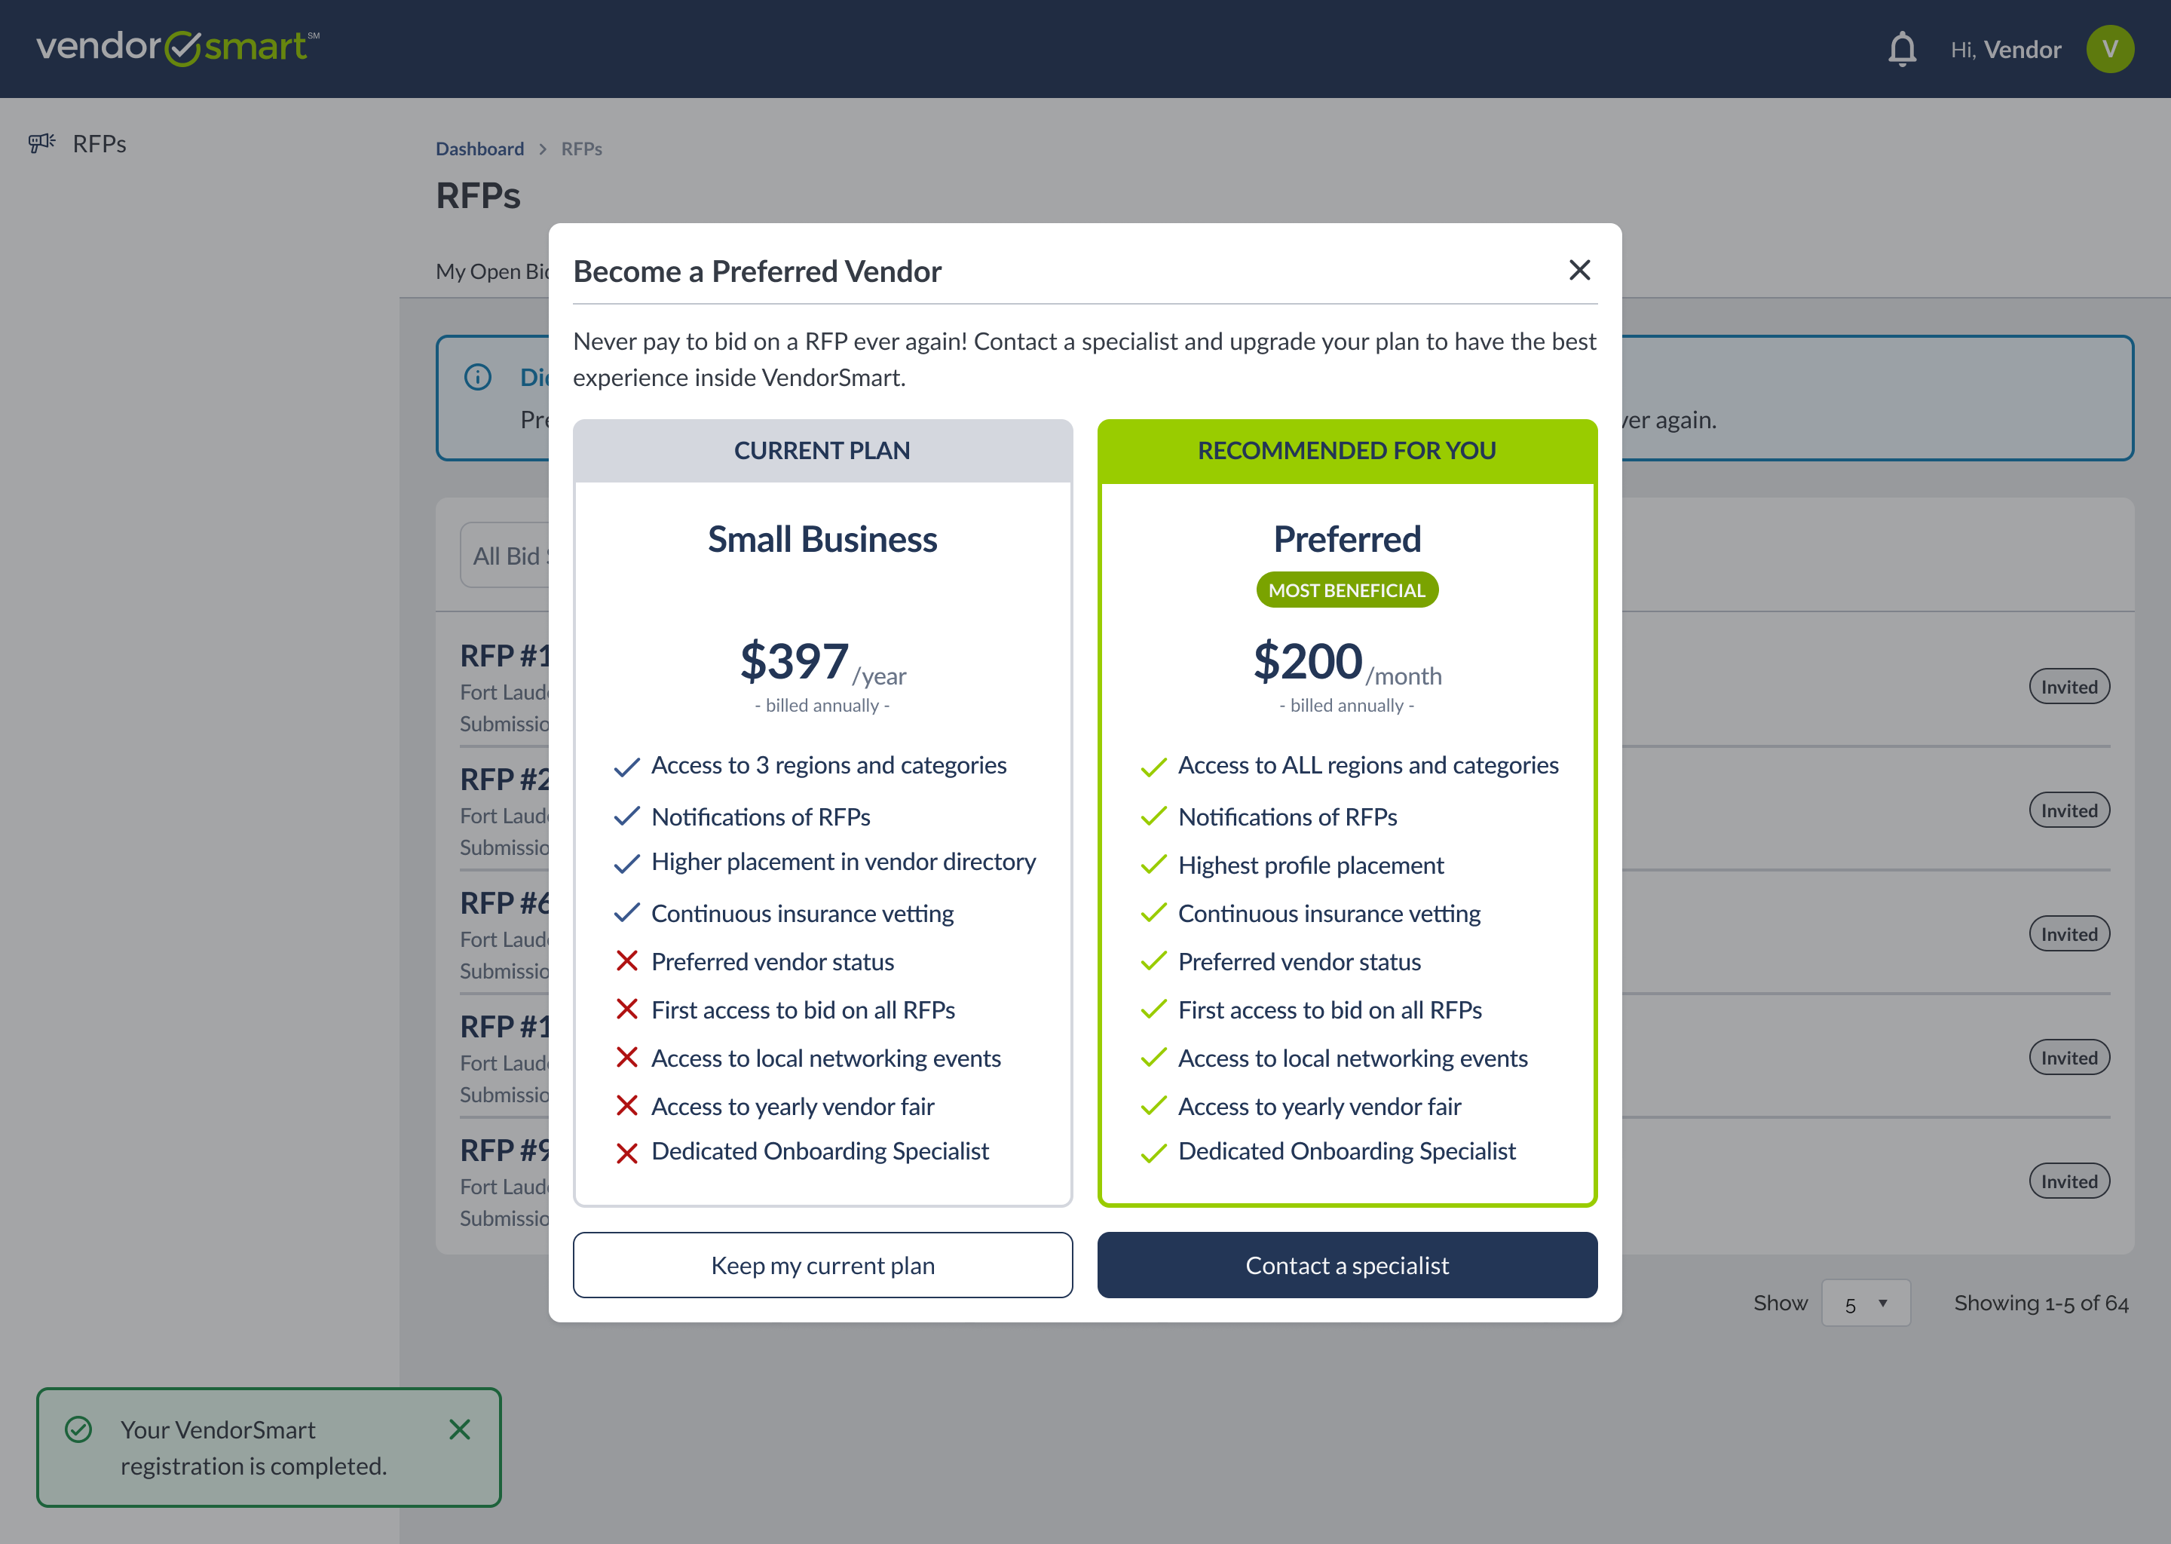
Task: Click the notification bell icon
Action: pyautogui.click(x=1901, y=50)
